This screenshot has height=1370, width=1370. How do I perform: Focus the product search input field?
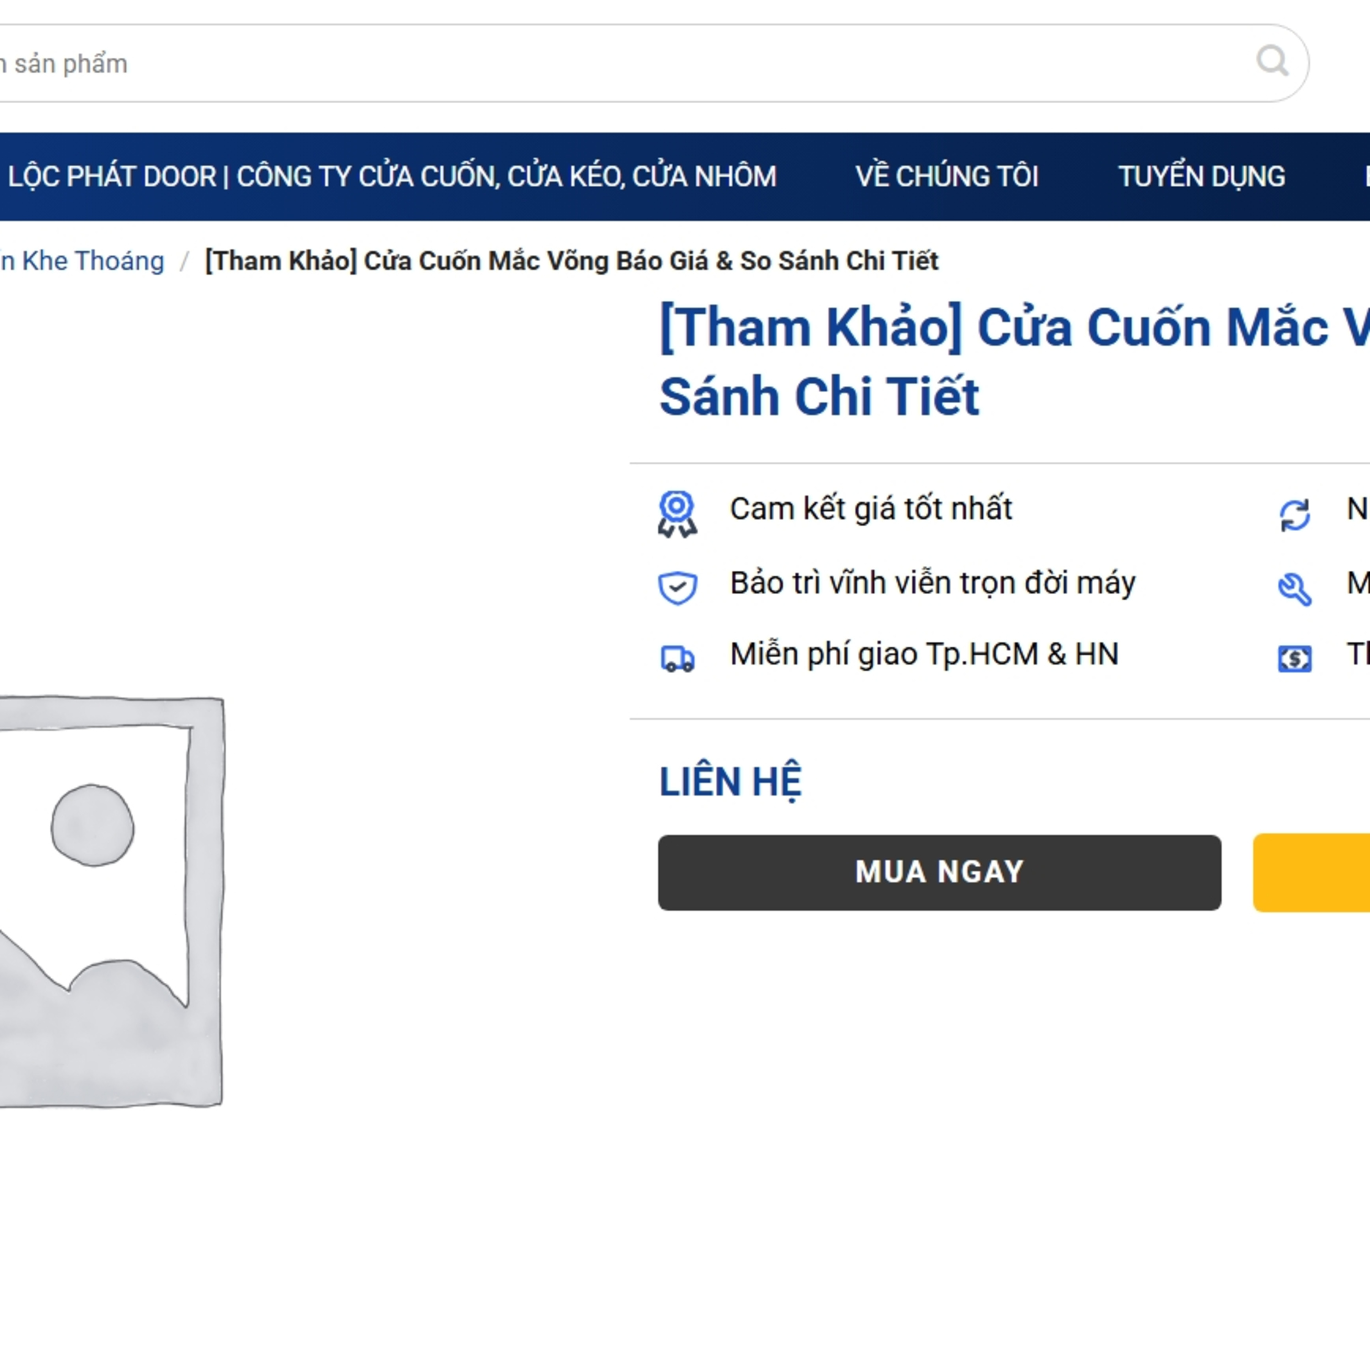tap(603, 64)
